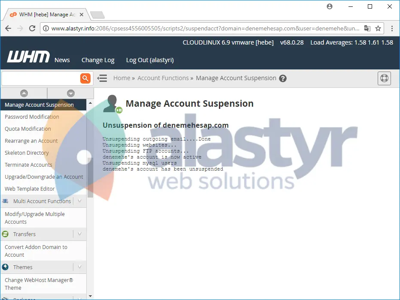Click the Transfers section header

(24, 234)
